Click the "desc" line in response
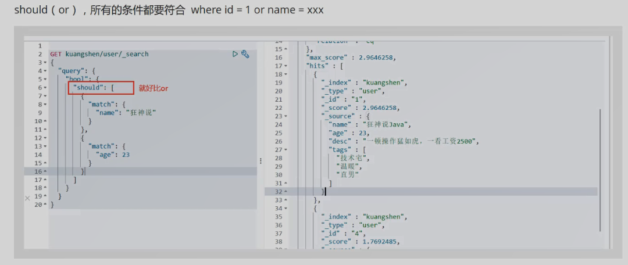The image size is (628, 265). click(404, 141)
